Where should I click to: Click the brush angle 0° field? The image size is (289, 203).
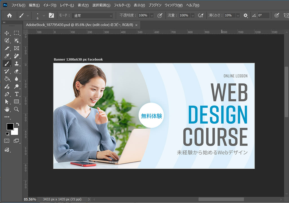tap(264, 15)
